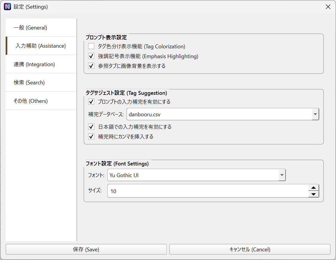Uncheck 参照タブに画像背景を表示する option
This screenshot has height=260, width=336.
point(91,66)
